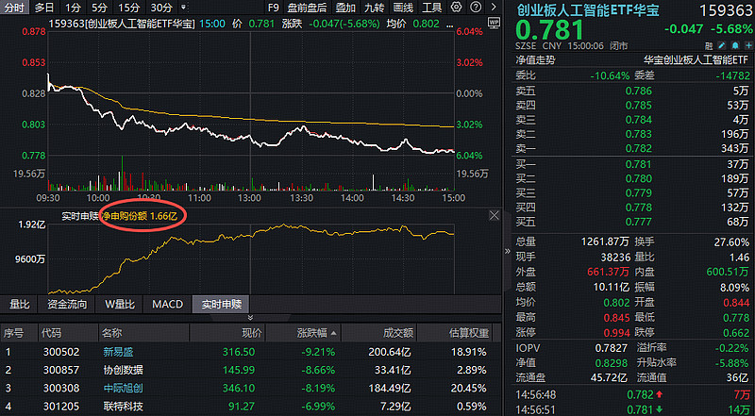755x416 pixels.
Task: Select 资金流向 indicator tab
Action: (67, 305)
